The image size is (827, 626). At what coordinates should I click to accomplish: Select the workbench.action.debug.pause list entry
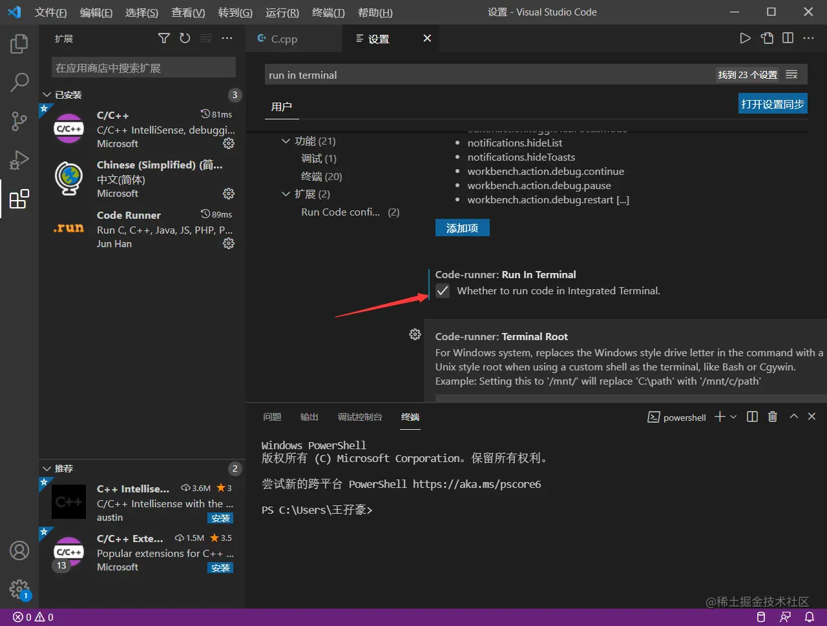pos(539,186)
